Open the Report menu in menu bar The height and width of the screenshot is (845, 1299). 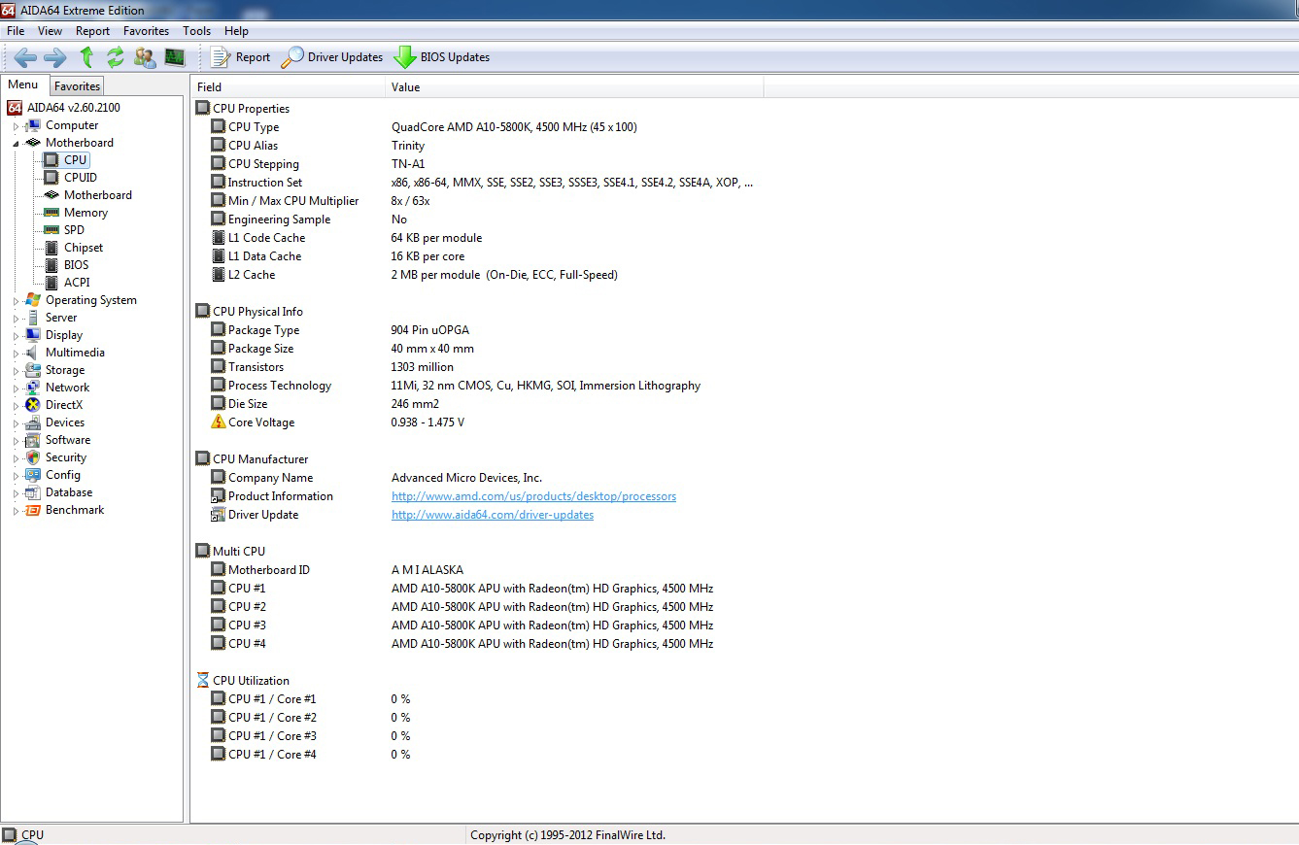click(x=93, y=31)
